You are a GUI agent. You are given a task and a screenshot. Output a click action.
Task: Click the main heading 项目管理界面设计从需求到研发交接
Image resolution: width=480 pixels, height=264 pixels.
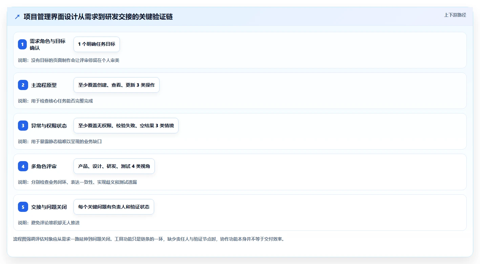click(98, 17)
